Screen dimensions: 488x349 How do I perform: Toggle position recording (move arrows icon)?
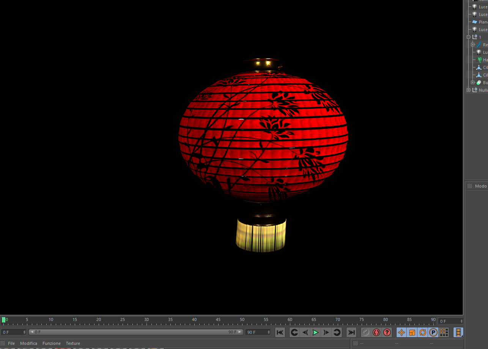point(401,332)
